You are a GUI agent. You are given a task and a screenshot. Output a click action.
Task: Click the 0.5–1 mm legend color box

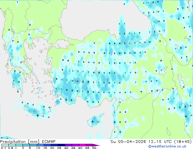point(12,145)
